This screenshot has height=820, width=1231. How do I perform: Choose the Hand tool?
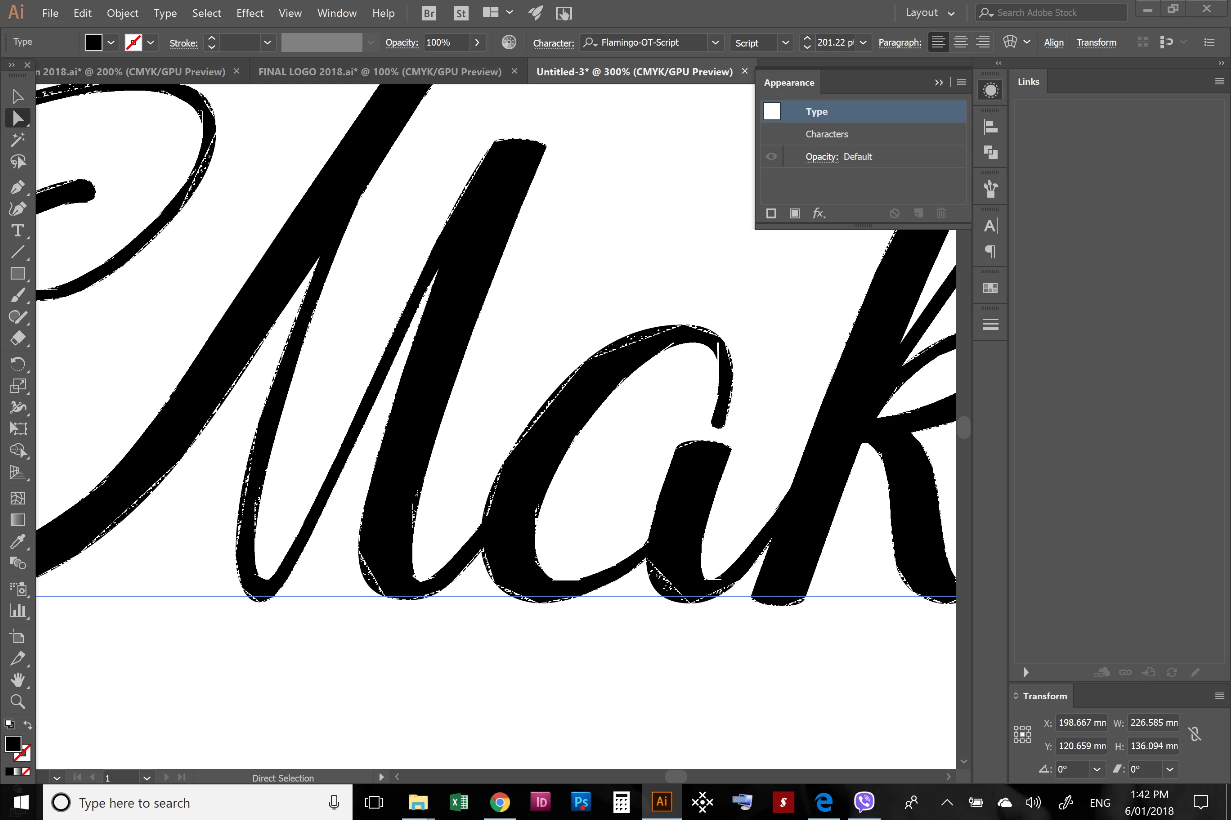click(x=17, y=680)
